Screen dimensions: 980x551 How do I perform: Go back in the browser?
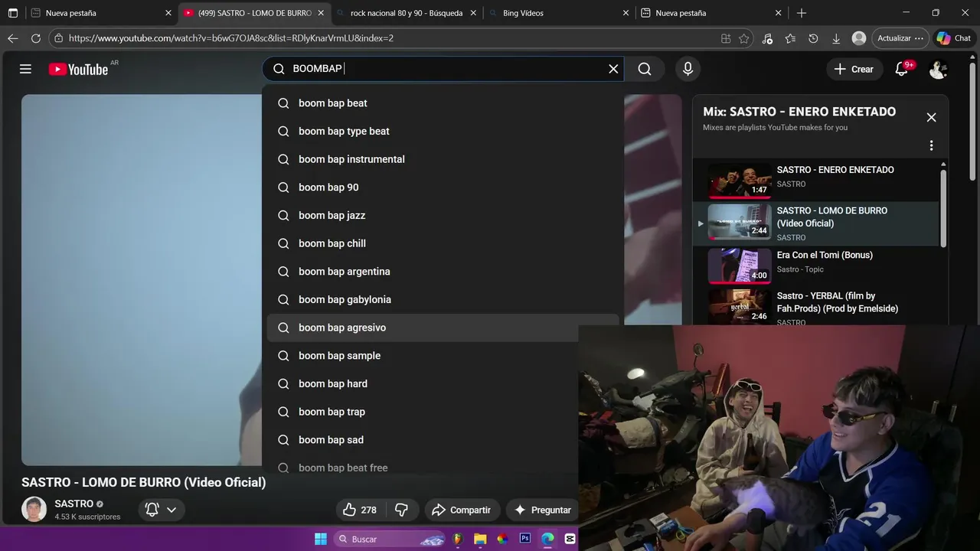pos(13,38)
